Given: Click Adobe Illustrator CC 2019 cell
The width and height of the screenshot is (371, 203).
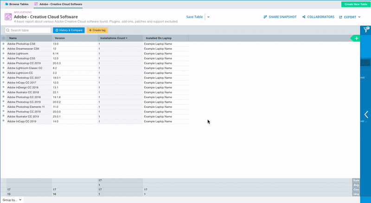Looking at the screenshot, I should 29,117.
